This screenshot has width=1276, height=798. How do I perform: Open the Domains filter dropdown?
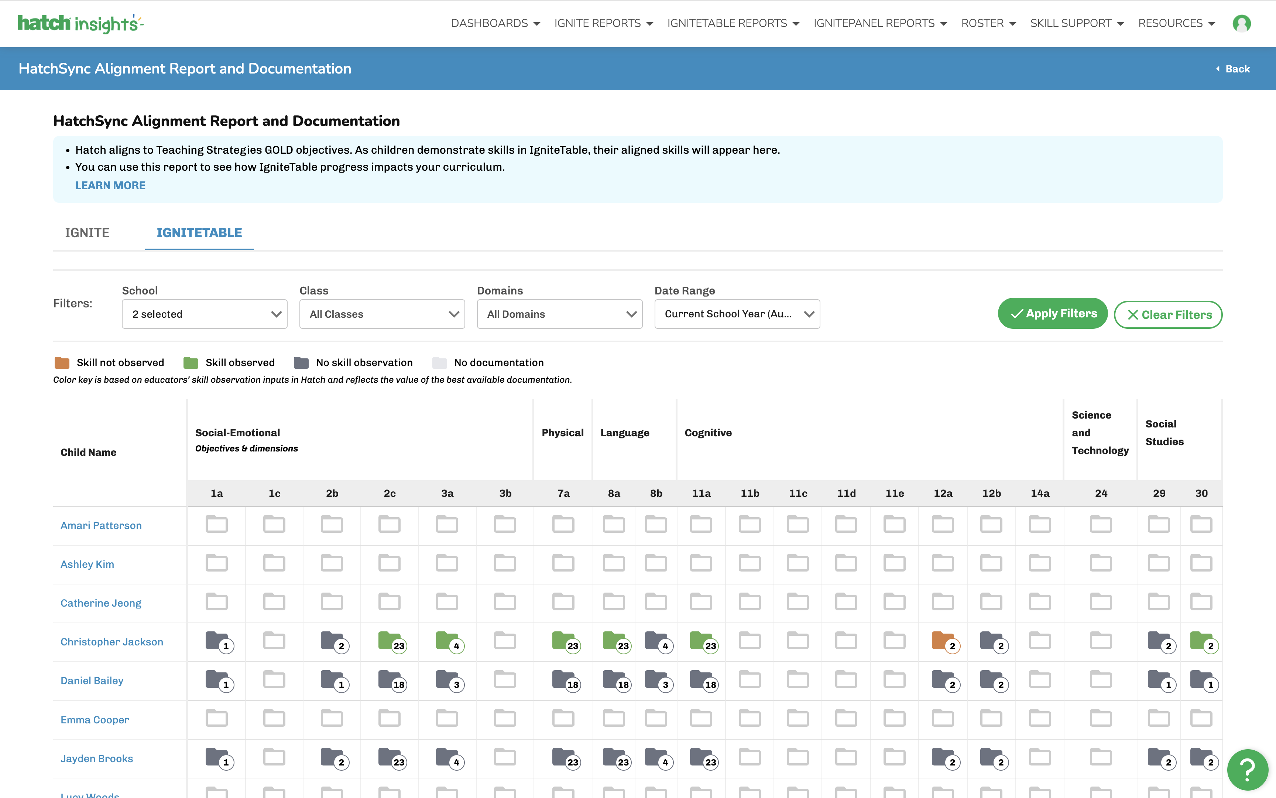[559, 314]
